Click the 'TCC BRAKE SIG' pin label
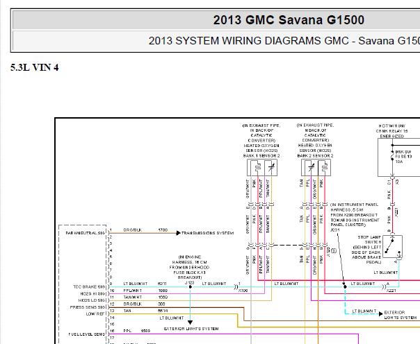The image size is (420, 344). click(x=89, y=287)
